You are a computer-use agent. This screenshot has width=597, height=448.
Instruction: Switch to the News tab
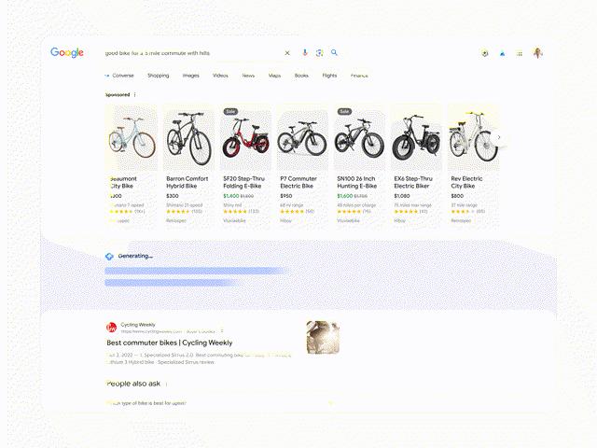coord(248,76)
